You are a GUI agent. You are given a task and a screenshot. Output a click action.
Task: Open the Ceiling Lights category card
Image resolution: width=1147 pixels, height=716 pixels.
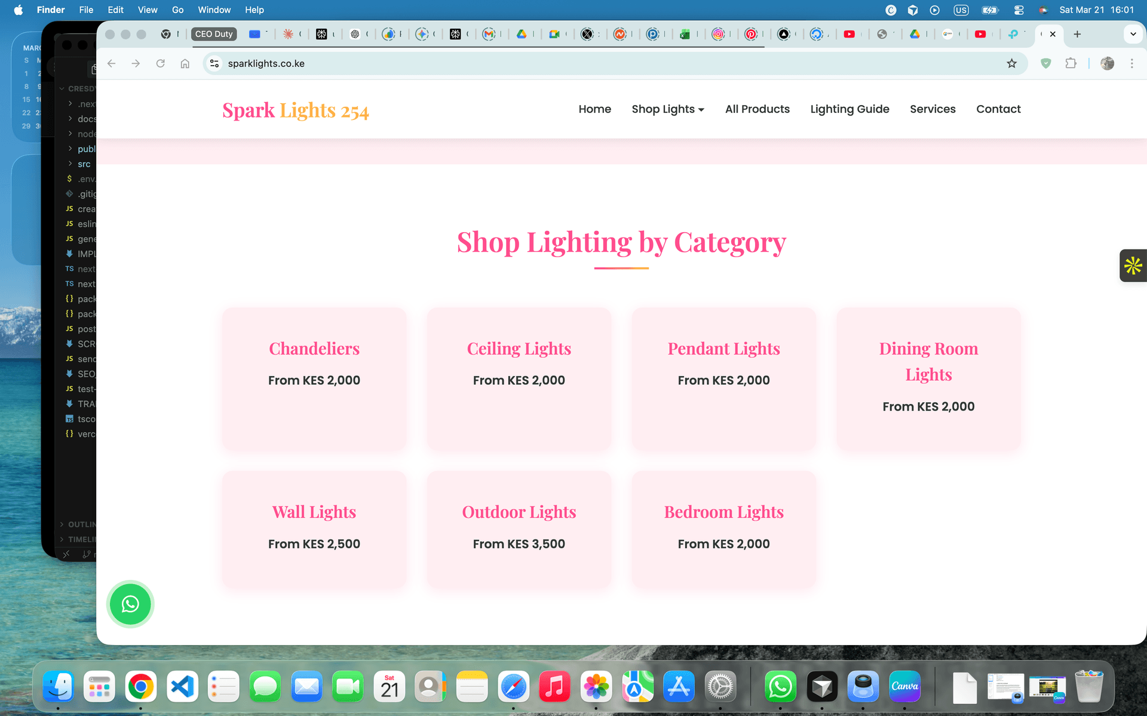tap(519, 379)
